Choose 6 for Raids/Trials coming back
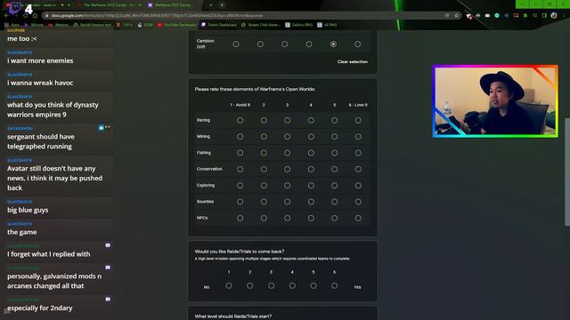This screenshot has width=570, height=320. pyautogui.click(x=335, y=286)
